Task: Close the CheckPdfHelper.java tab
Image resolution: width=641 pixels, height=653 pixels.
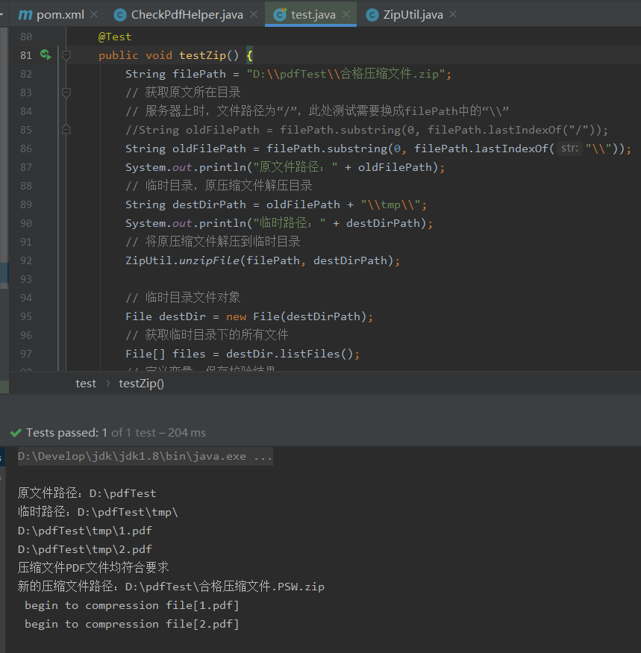Action: (253, 15)
